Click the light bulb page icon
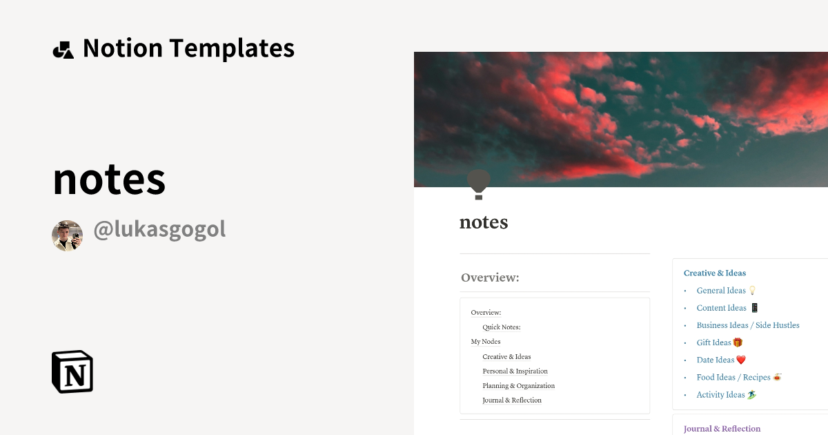The width and height of the screenshot is (828, 435). 479,184
